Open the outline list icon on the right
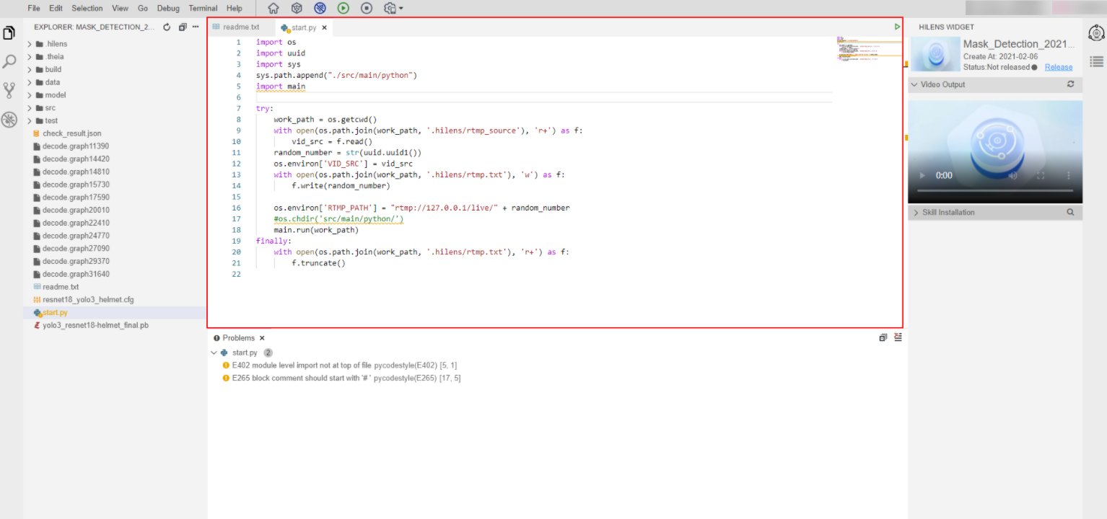Image resolution: width=1107 pixels, height=519 pixels. (1096, 62)
